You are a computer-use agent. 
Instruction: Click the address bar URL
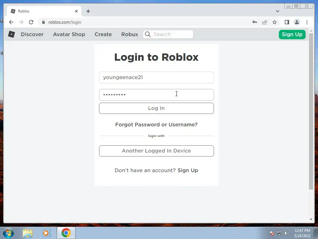click(65, 22)
